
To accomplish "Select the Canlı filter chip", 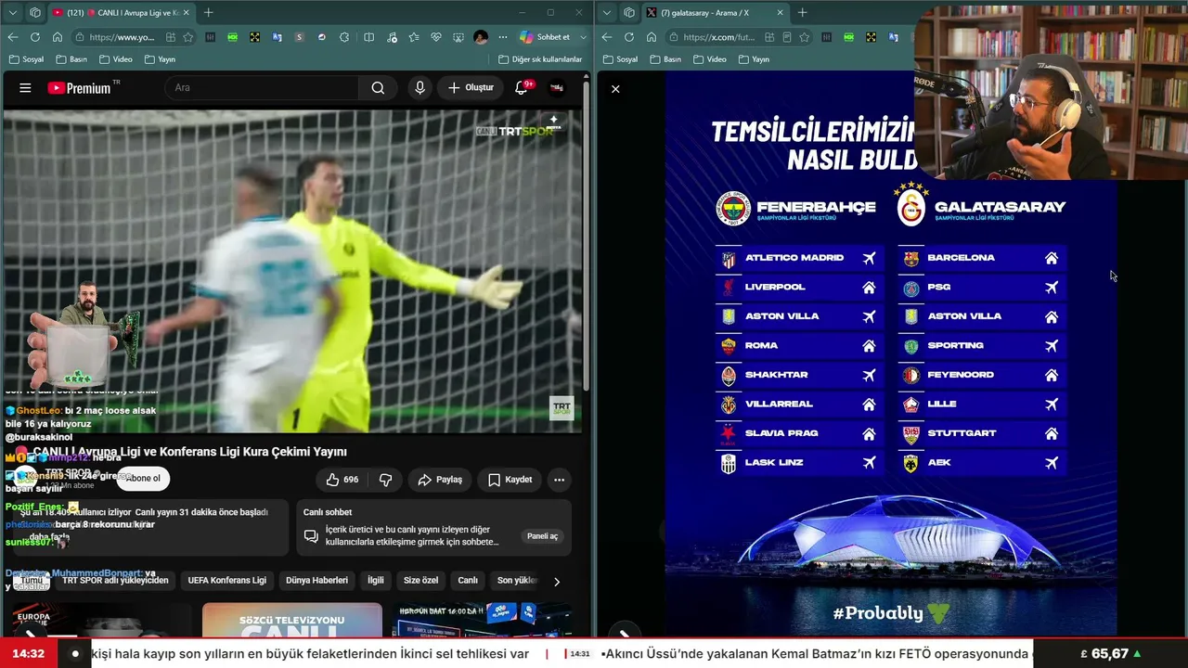I will pos(468,581).
